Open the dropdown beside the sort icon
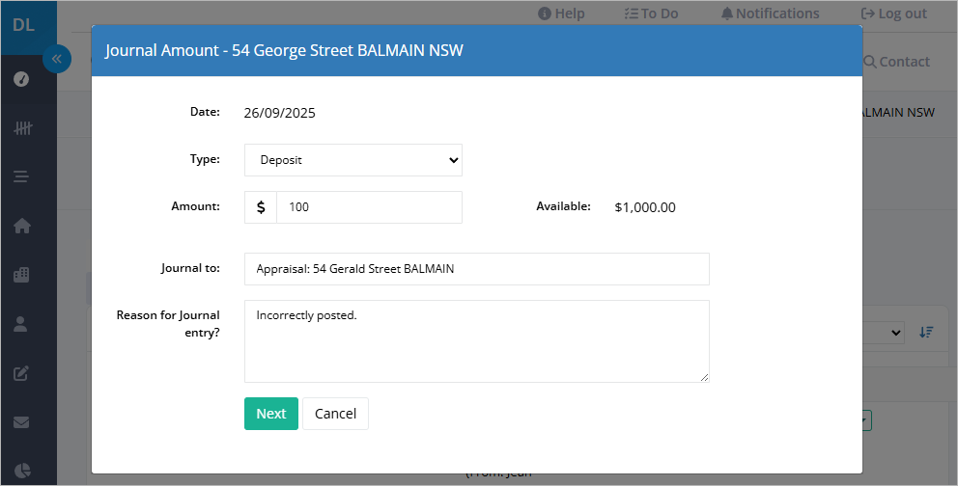The image size is (958, 486). point(884,333)
